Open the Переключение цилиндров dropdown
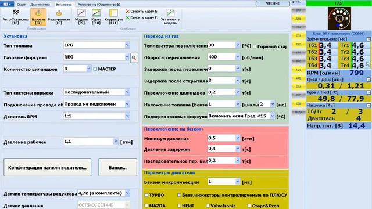 (238, 92)
